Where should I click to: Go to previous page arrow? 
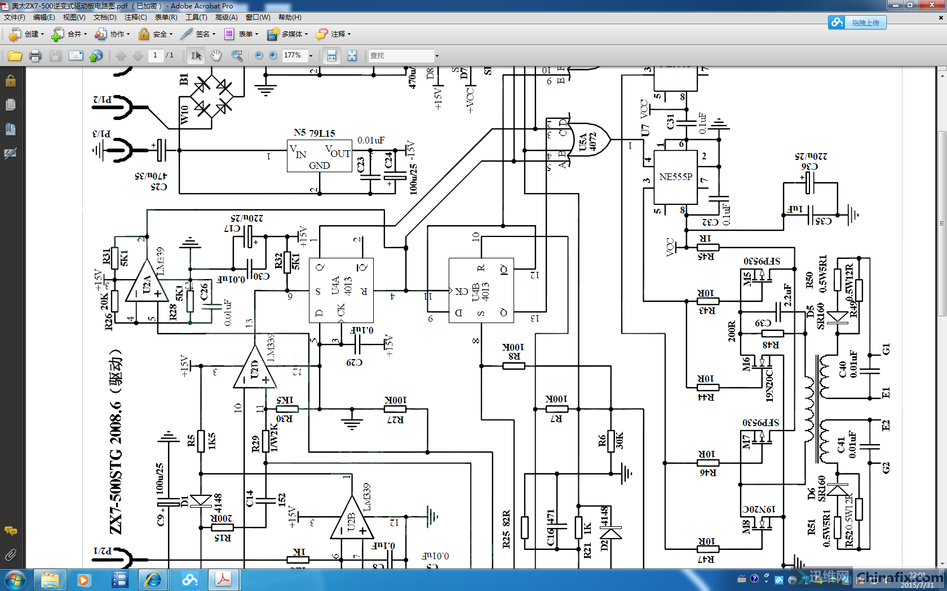[121, 56]
